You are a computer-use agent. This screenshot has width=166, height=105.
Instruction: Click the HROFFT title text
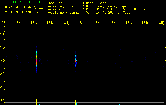coord(27,2)
